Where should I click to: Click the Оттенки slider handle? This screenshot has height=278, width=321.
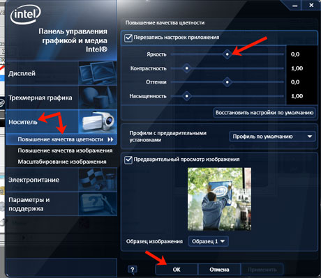227,82
